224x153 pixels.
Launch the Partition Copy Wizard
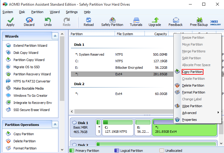(x=29, y=60)
